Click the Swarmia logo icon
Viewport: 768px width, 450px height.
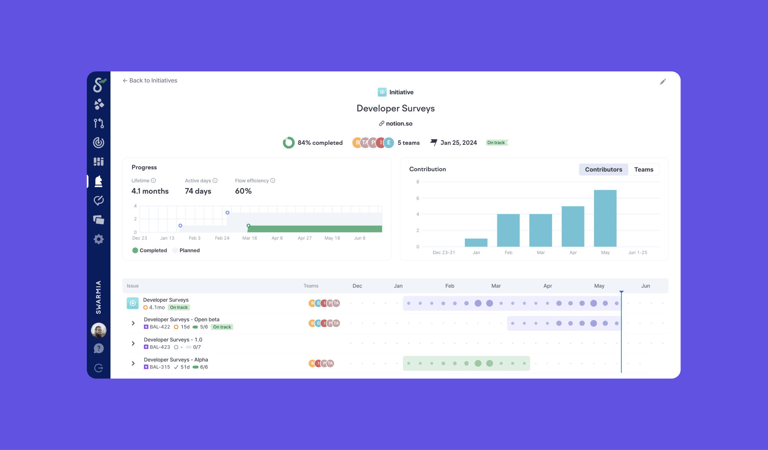coord(99,85)
